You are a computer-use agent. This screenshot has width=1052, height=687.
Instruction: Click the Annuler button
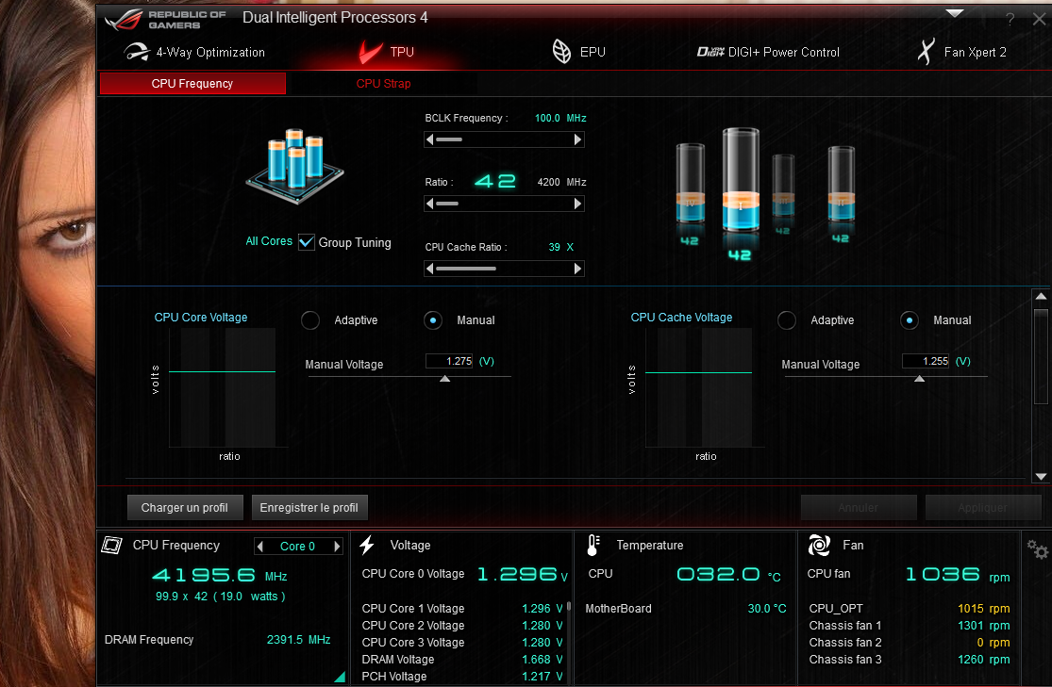pos(858,507)
